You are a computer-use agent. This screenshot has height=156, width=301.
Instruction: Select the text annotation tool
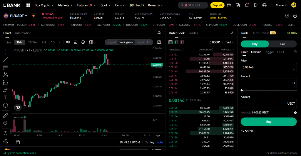(x=6, y=98)
